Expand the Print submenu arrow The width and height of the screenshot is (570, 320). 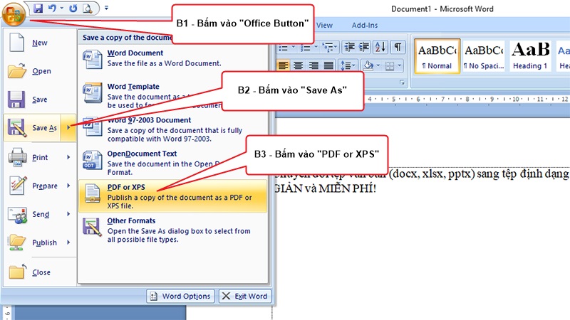68,157
